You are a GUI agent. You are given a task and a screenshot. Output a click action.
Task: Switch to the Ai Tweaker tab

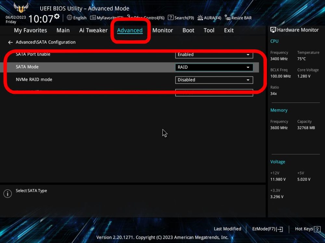pos(93,30)
